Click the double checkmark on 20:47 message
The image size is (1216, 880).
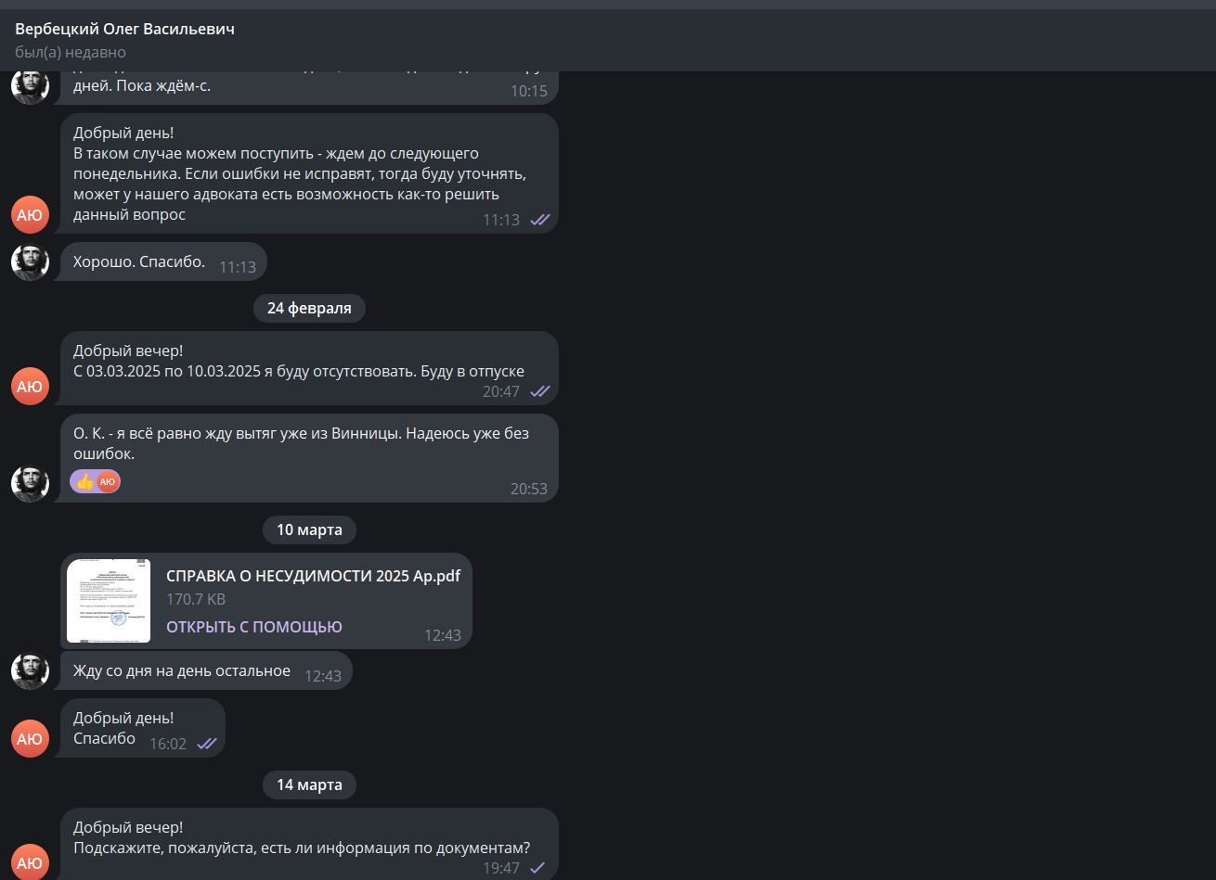click(539, 391)
